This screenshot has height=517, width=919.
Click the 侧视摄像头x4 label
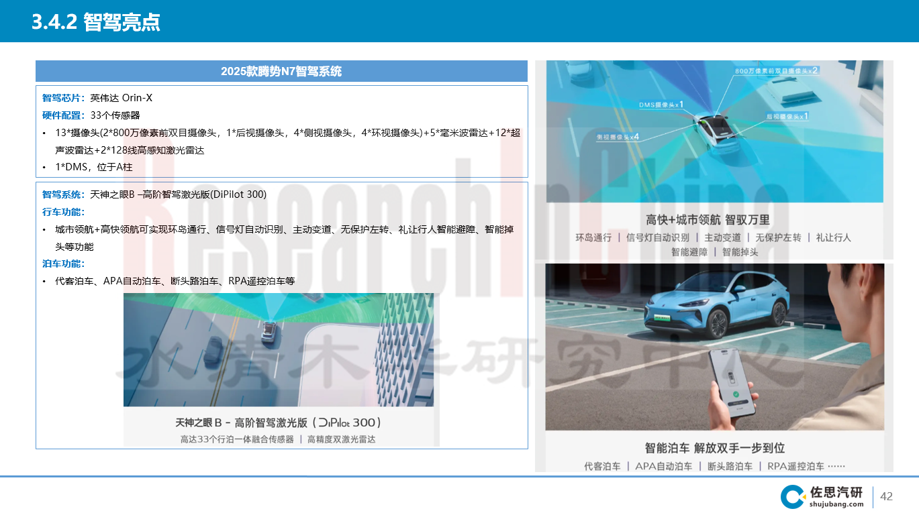point(618,136)
